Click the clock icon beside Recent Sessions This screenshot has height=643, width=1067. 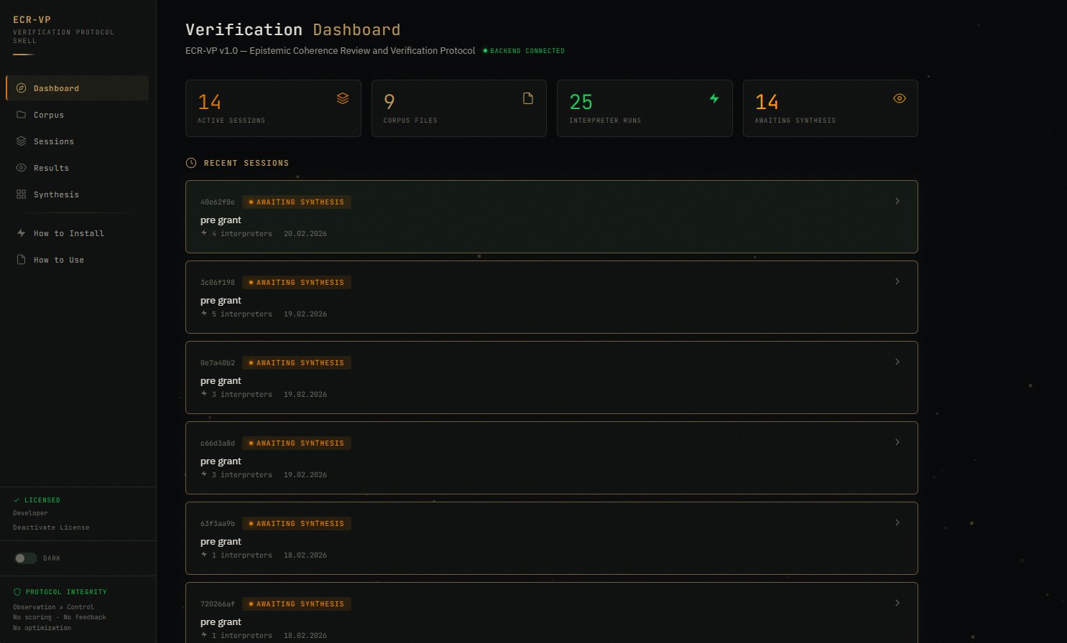click(190, 163)
